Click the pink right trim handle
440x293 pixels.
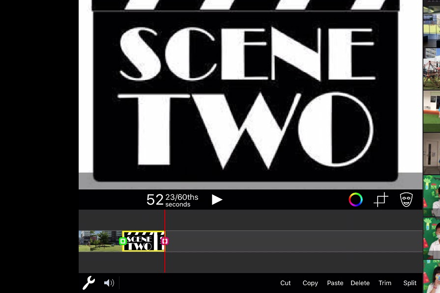point(165,241)
